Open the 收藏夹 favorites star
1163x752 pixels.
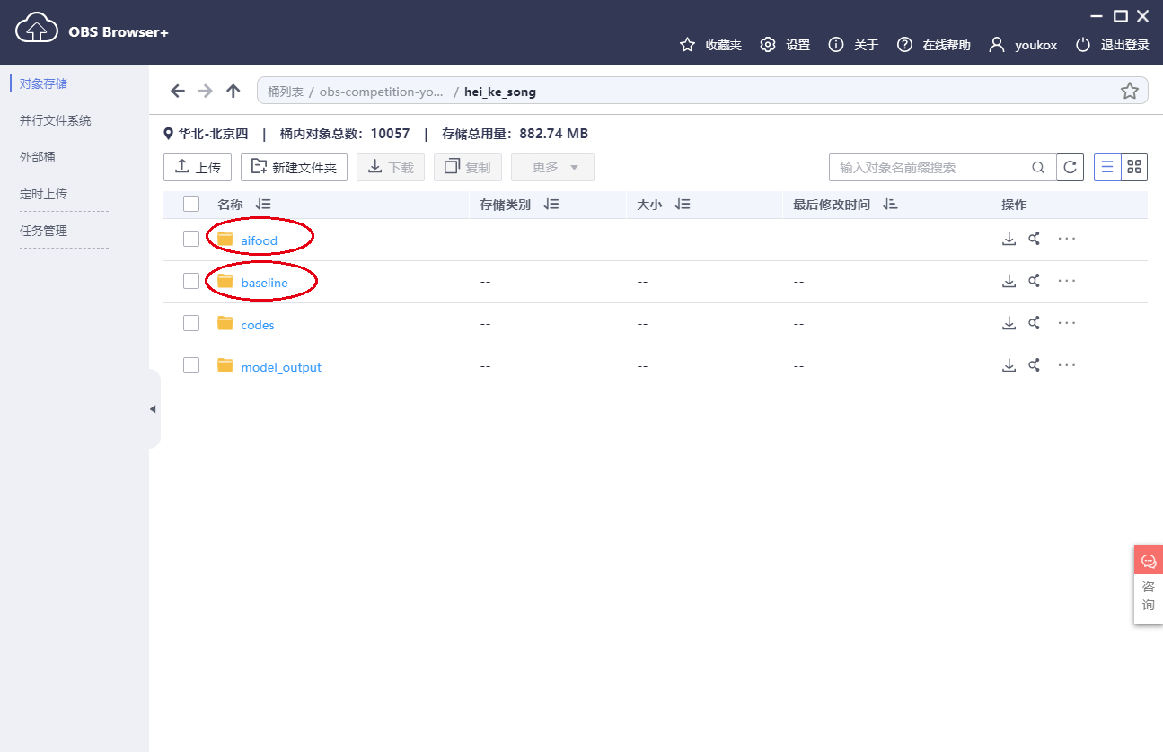click(688, 44)
